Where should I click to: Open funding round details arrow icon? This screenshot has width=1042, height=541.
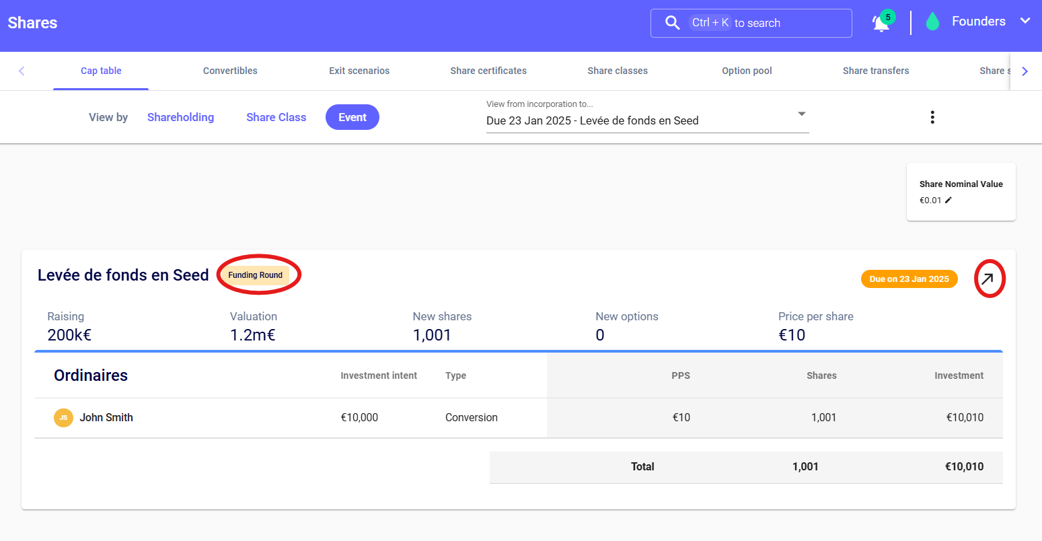(x=988, y=279)
